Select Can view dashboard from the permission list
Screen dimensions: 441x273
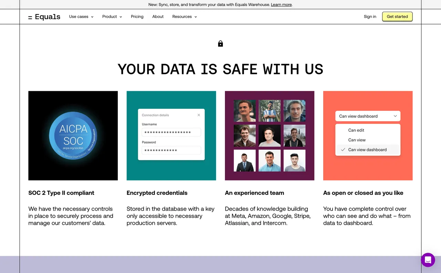click(x=367, y=149)
